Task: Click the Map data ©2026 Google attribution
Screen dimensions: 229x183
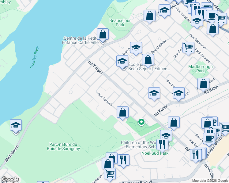Action: (210, 181)
